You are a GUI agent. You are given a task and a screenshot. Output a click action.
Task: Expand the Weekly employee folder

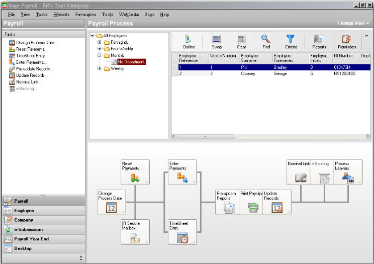pos(100,68)
